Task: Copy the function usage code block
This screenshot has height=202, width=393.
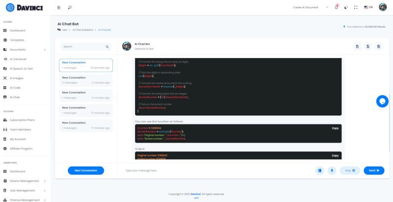Action: click(x=335, y=128)
